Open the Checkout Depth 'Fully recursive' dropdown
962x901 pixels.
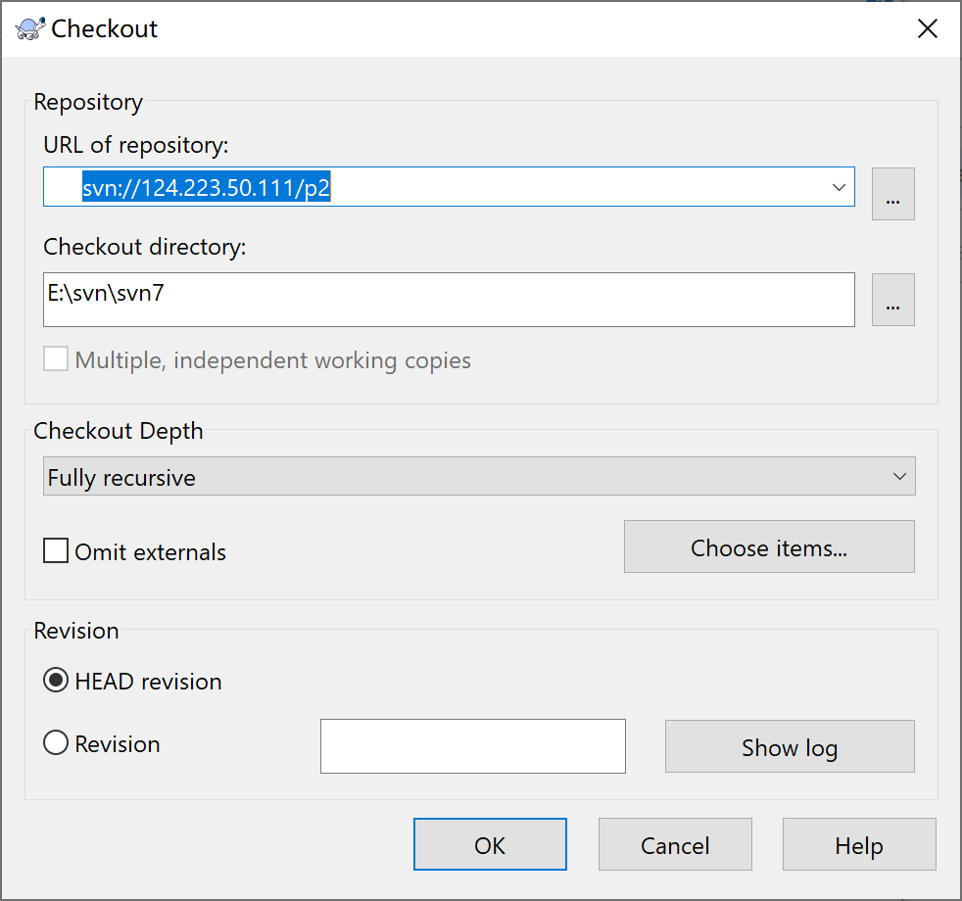click(479, 476)
